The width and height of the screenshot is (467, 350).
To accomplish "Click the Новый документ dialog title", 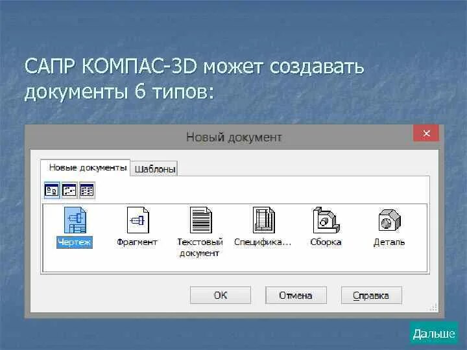I will 233,137.
